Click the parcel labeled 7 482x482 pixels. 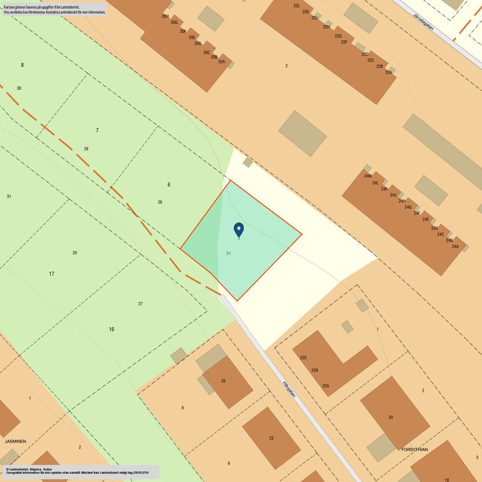coord(97,130)
